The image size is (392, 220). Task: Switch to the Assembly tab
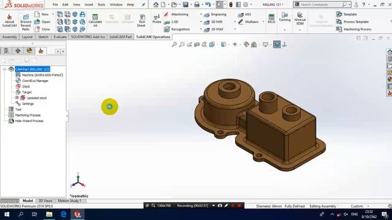tap(10, 37)
